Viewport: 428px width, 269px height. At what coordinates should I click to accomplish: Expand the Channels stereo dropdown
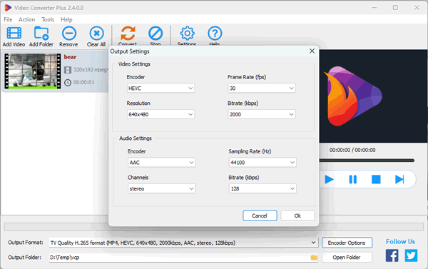tap(192, 188)
